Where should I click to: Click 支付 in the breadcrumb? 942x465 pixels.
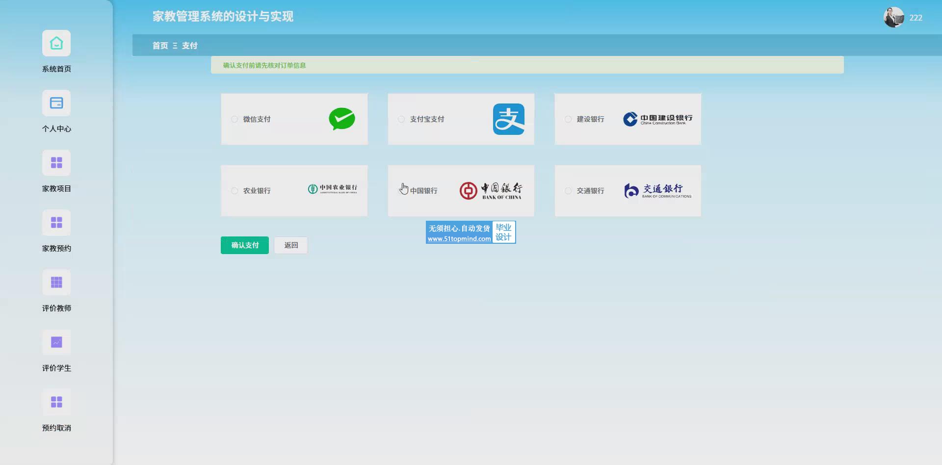[189, 46]
